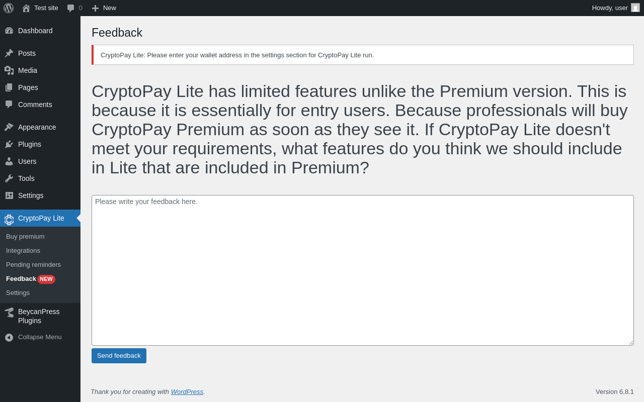Open the BeycanPress Plugins icon
The height and width of the screenshot is (402, 644).
click(x=9, y=313)
